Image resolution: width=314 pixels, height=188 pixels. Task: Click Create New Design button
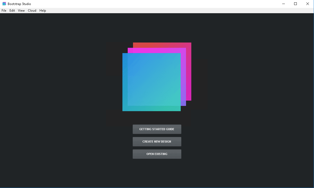click(x=157, y=142)
